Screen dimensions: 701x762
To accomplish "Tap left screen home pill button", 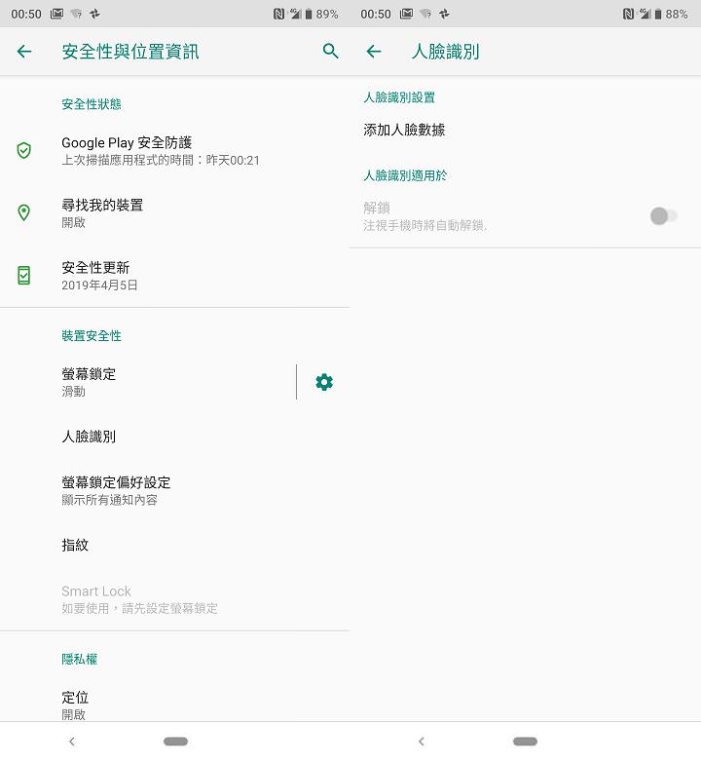I will [x=175, y=742].
